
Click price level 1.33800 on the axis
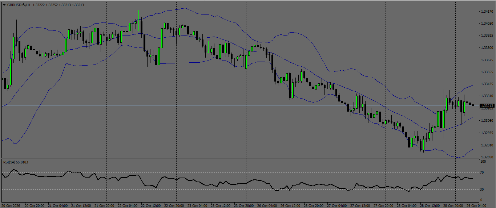click(487, 48)
